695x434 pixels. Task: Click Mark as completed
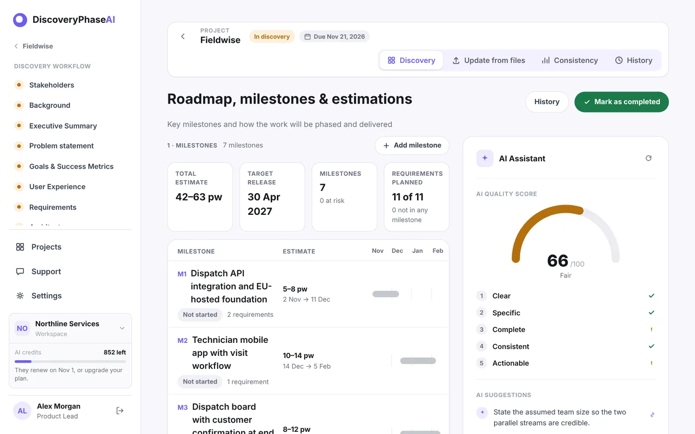(x=622, y=102)
